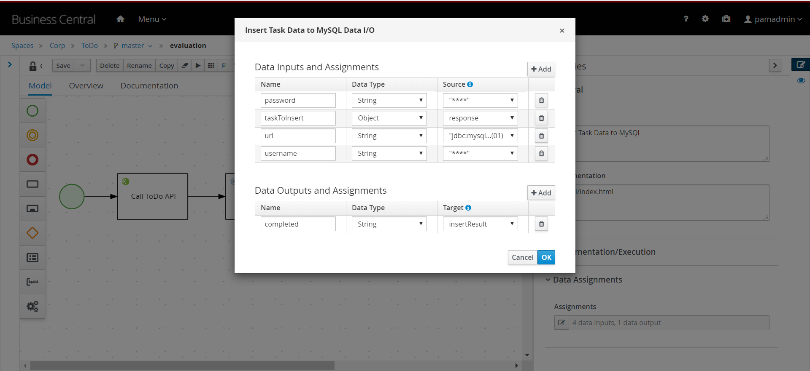The height and width of the screenshot is (371, 810).
Task: Click the play toolbar button
Action: tap(198, 66)
